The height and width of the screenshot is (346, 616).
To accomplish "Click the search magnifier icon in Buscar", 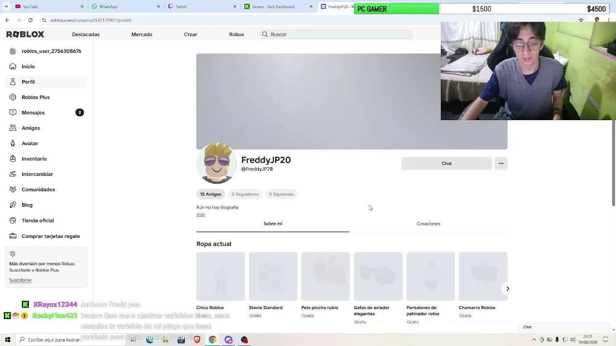I will click(x=265, y=34).
